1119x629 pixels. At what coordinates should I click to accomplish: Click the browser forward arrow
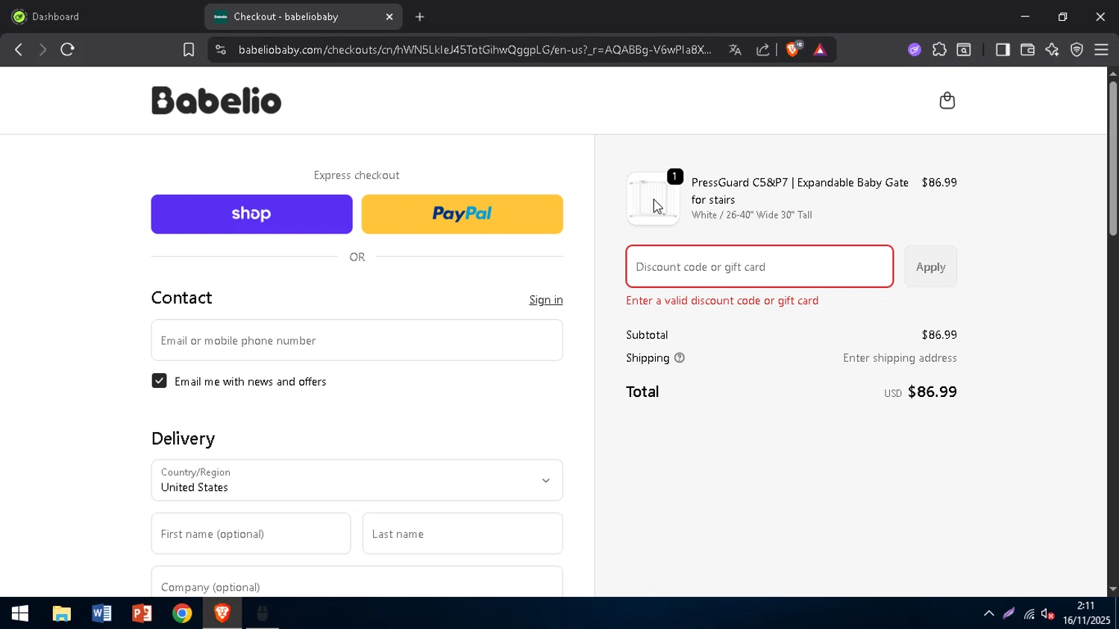tap(43, 50)
